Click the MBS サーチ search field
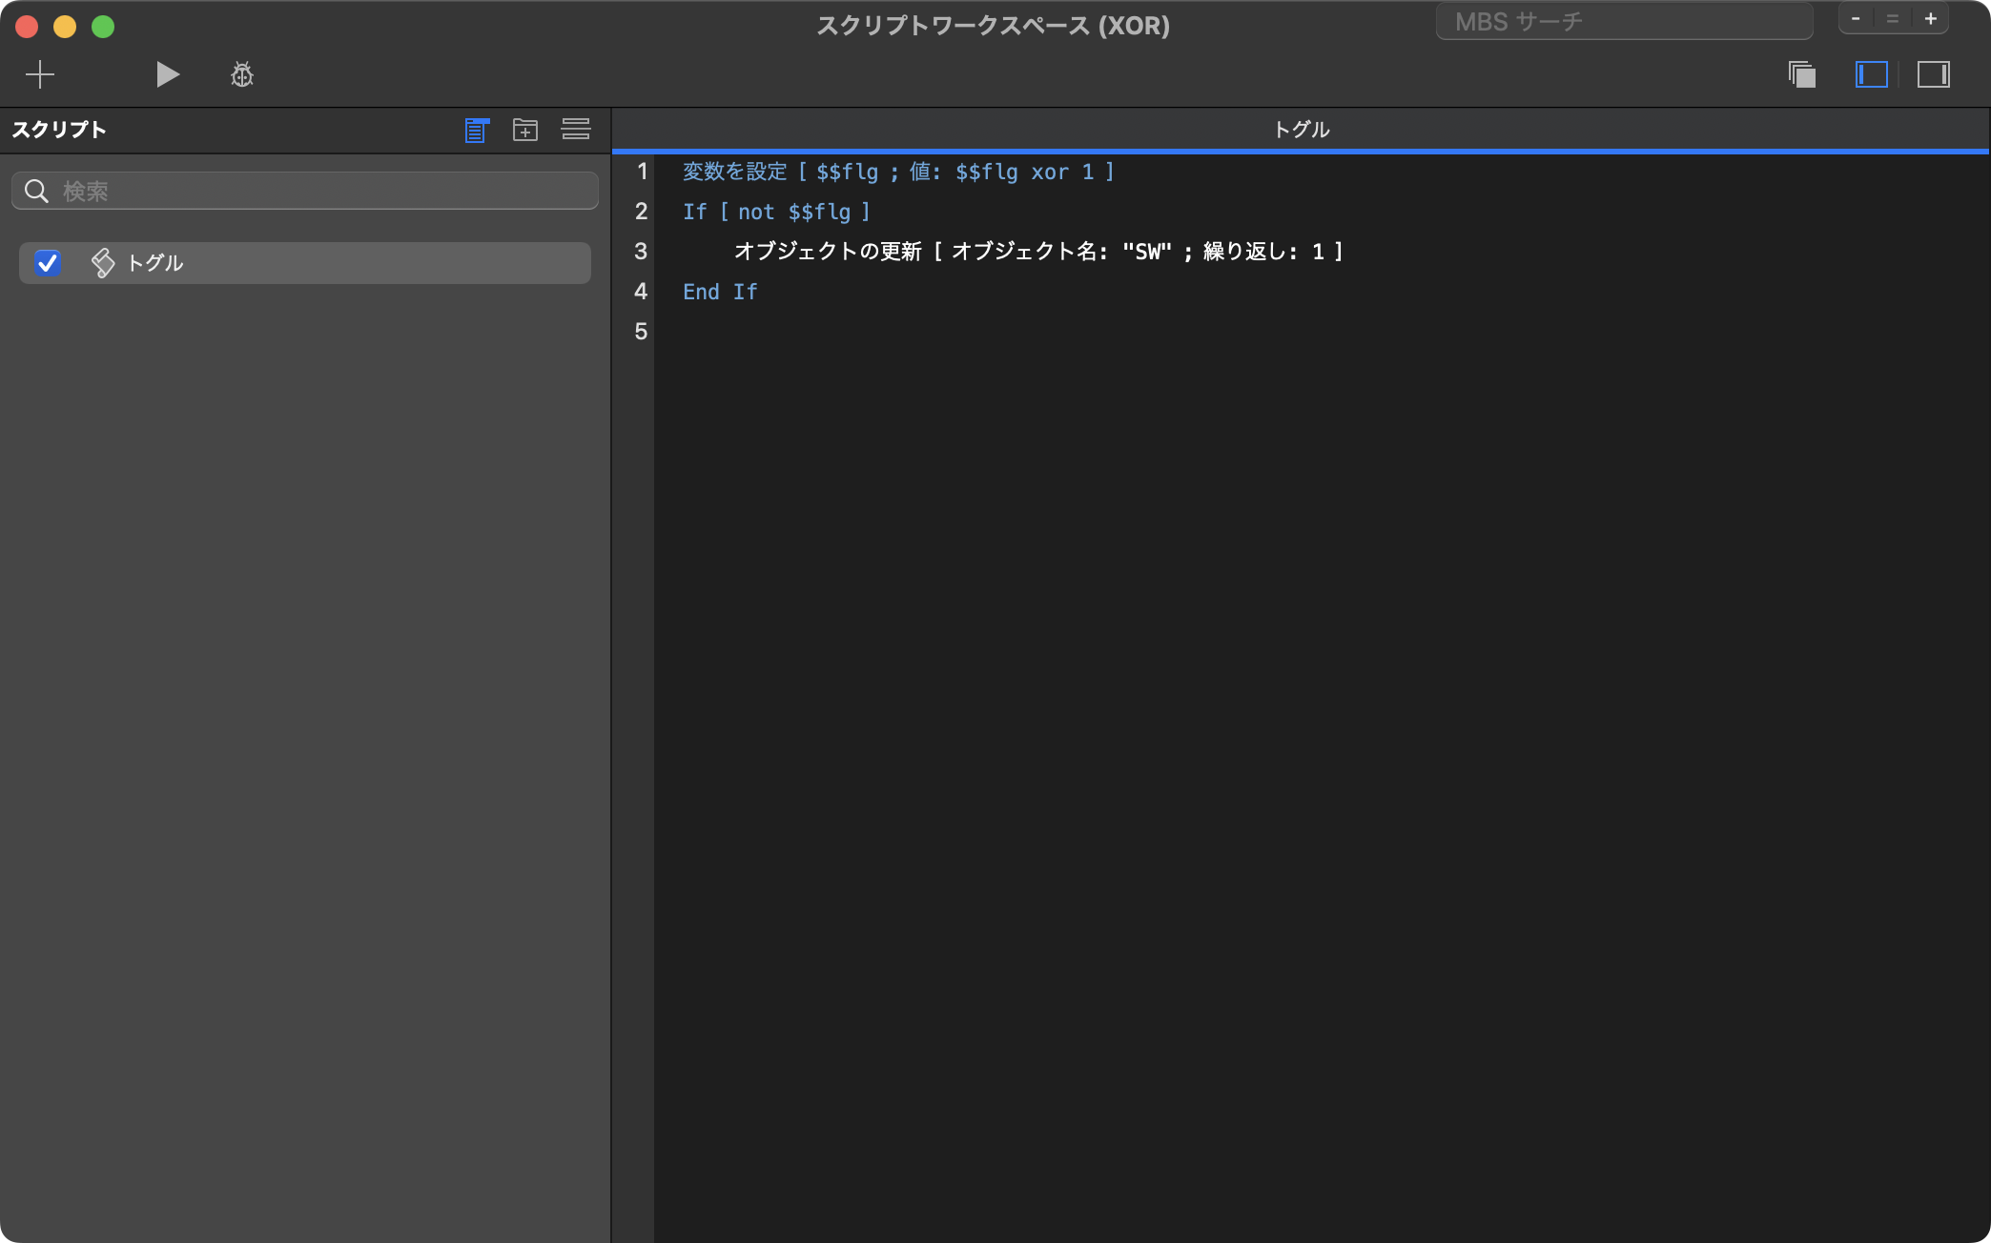 click(x=1624, y=21)
